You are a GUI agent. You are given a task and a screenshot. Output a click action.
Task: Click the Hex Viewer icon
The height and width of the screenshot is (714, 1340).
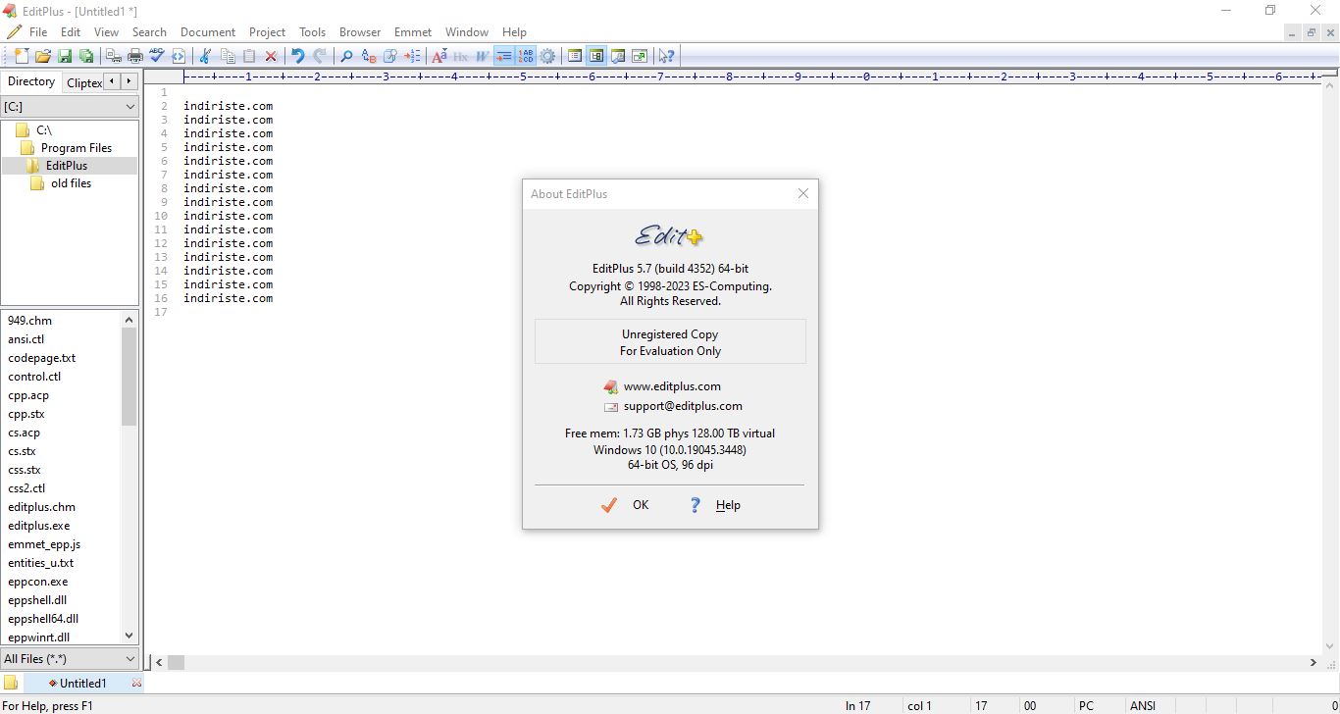[461, 56]
